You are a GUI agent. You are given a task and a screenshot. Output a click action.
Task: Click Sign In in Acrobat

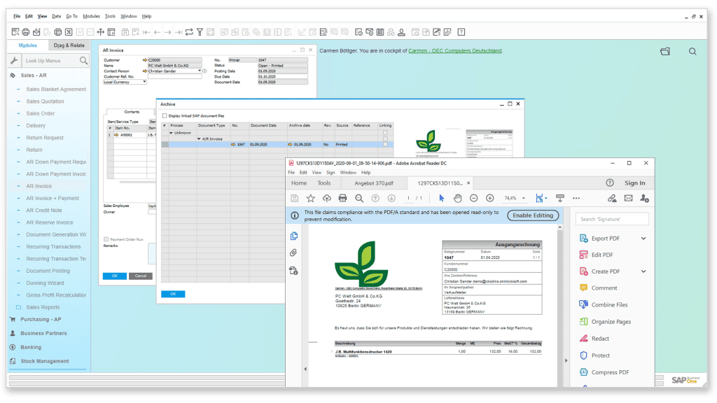pyautogui.click(x=634, y=183)
